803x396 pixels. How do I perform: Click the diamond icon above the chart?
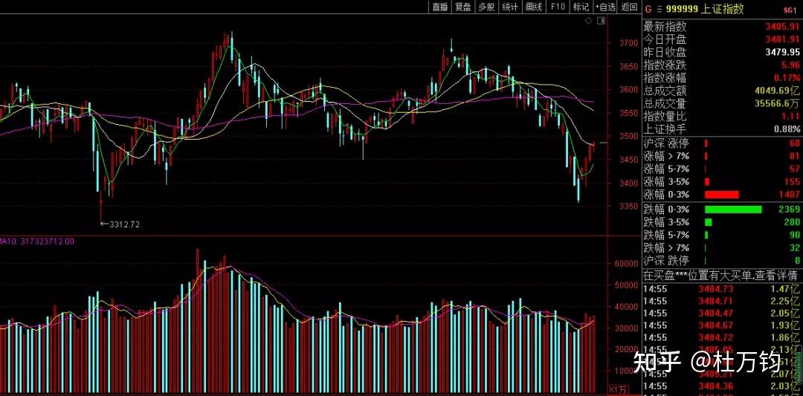tap(588, 22)
